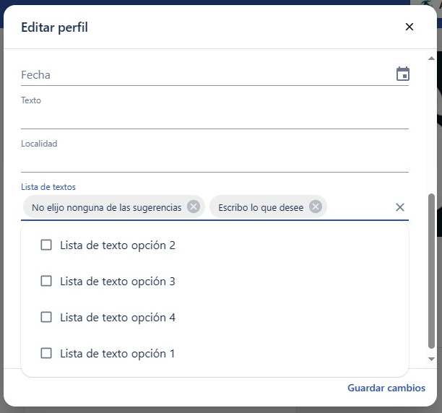Check 'Lista de texto opción 1' checkbox
This screenshot has width=442, height=413.
[46, 353]
